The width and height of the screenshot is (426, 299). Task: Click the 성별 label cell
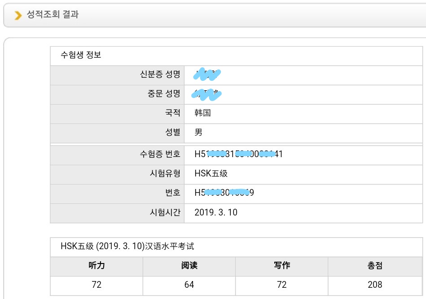pos(172,132)
